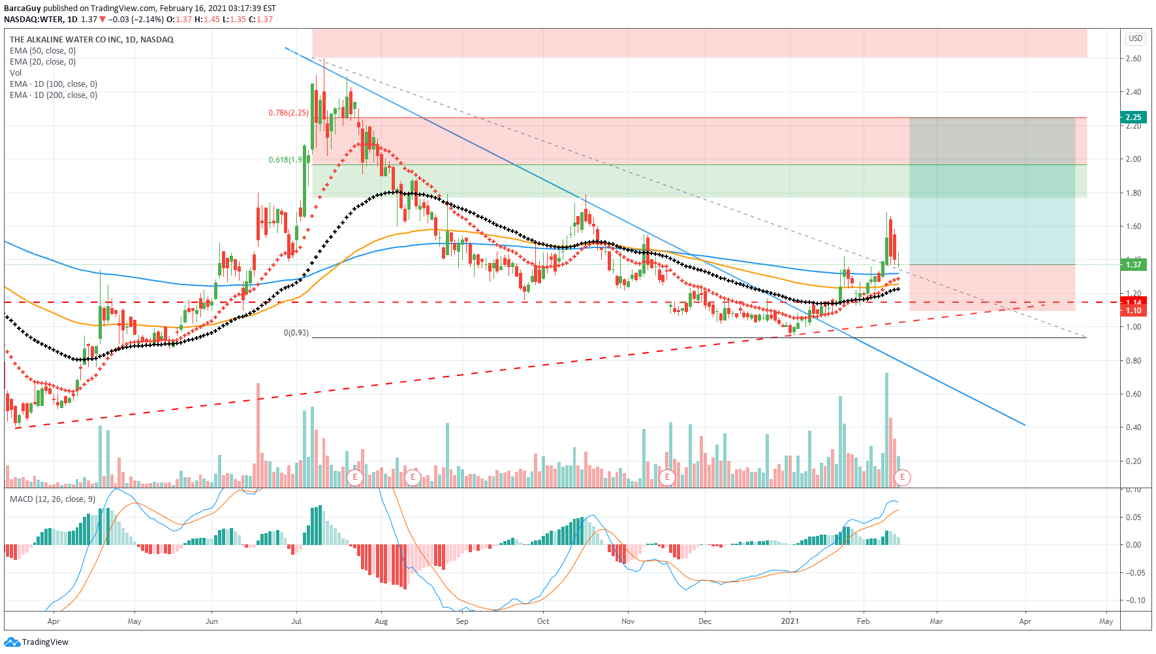Click the red 1.10 stop price label
The width and height of the screenshot is (1156, 654).
pos(1134,311)
